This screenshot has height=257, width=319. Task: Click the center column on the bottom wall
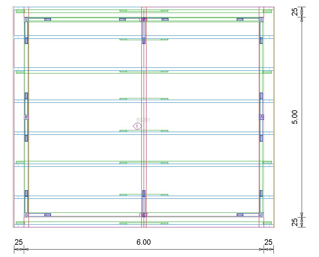point(144,215)
